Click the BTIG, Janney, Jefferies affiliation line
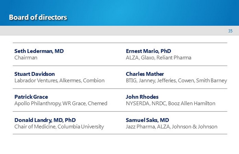Viewport: 239px width, 154px height. [x=176, y=81]
